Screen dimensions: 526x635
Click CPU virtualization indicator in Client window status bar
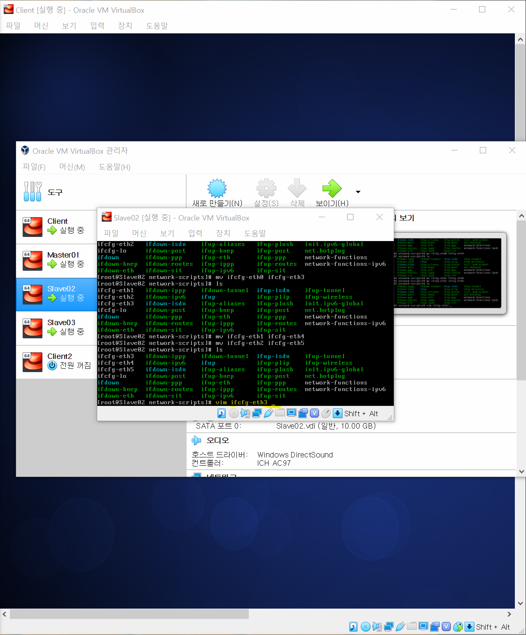tap(447, 627)
